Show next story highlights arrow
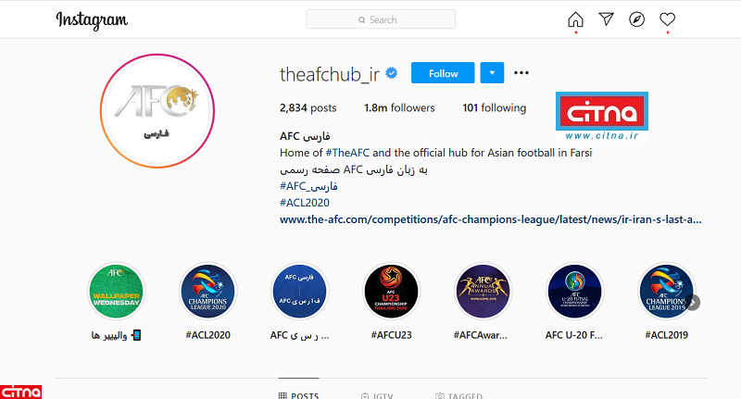 pyautogui.click(x=693, y=302)
